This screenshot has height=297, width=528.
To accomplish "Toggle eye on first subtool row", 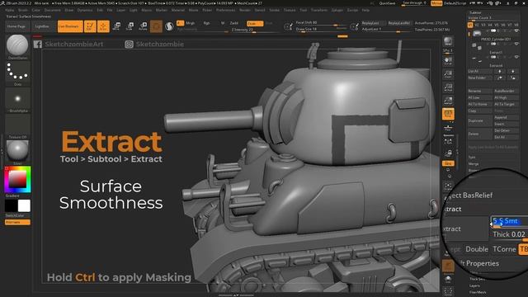I will point(516,31).
